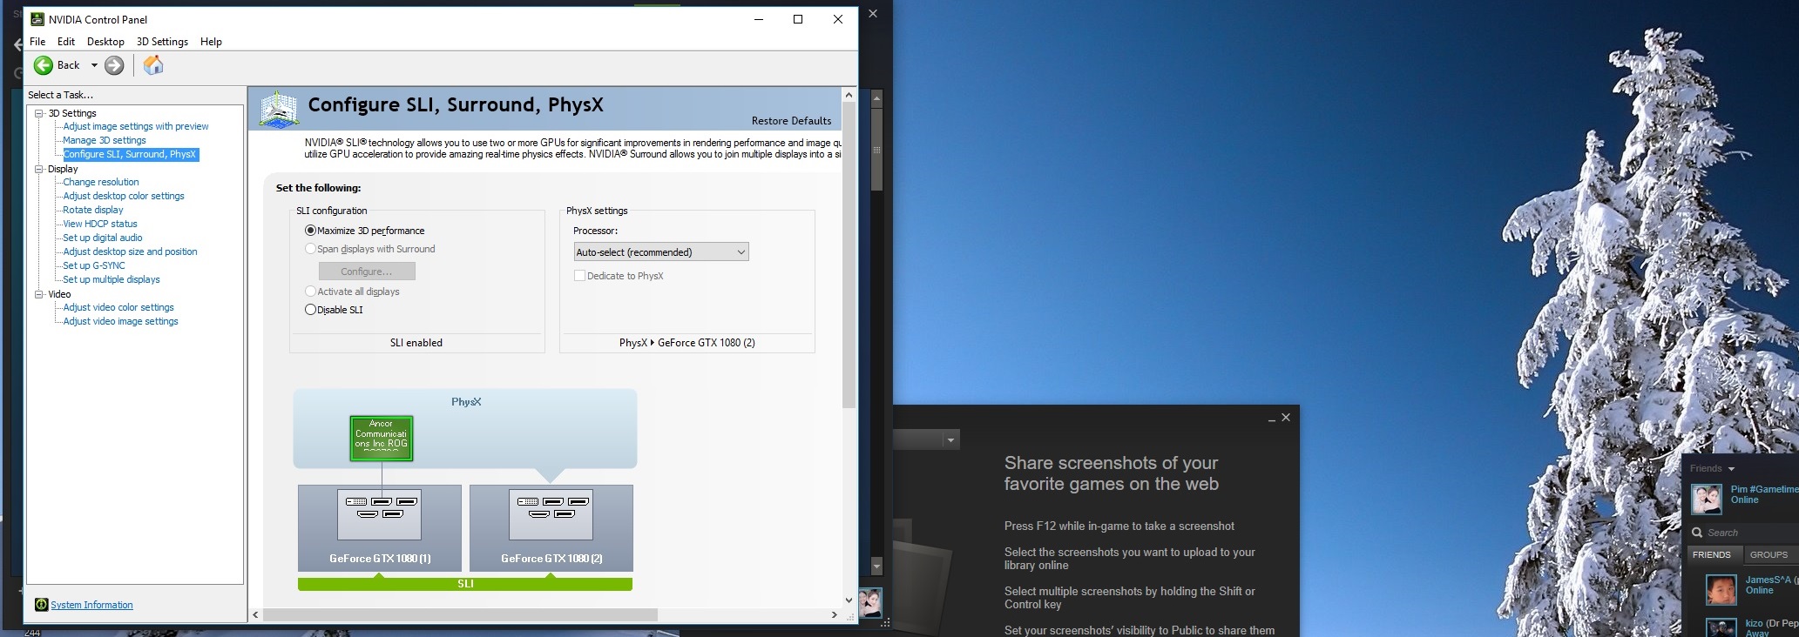Click the Configure... button under Surround
Viewport: 1799px width, 637px height.
click(x=367, y=272)
